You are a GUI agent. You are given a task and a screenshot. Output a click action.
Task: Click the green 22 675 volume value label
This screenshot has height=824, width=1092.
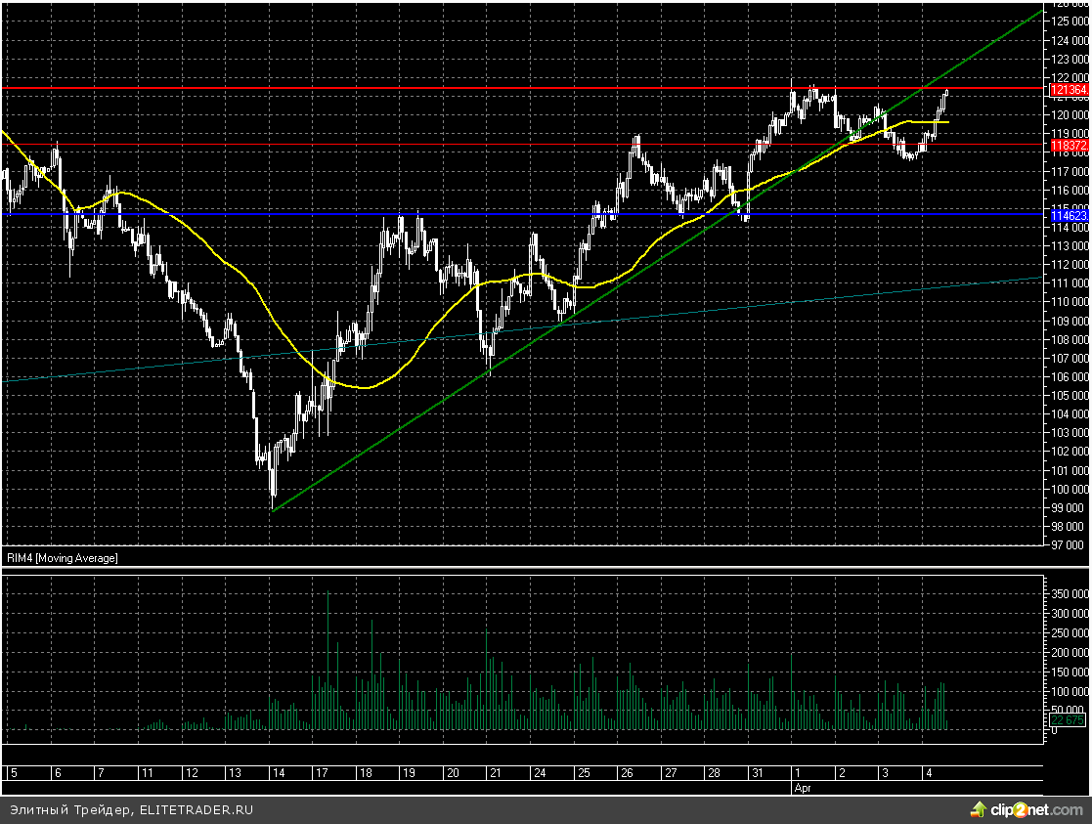1067,720
